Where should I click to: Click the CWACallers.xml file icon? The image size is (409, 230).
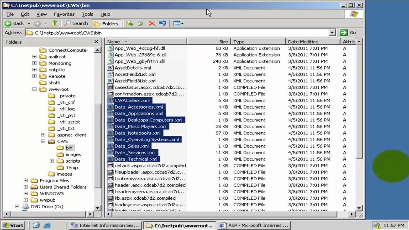(111, 100)
